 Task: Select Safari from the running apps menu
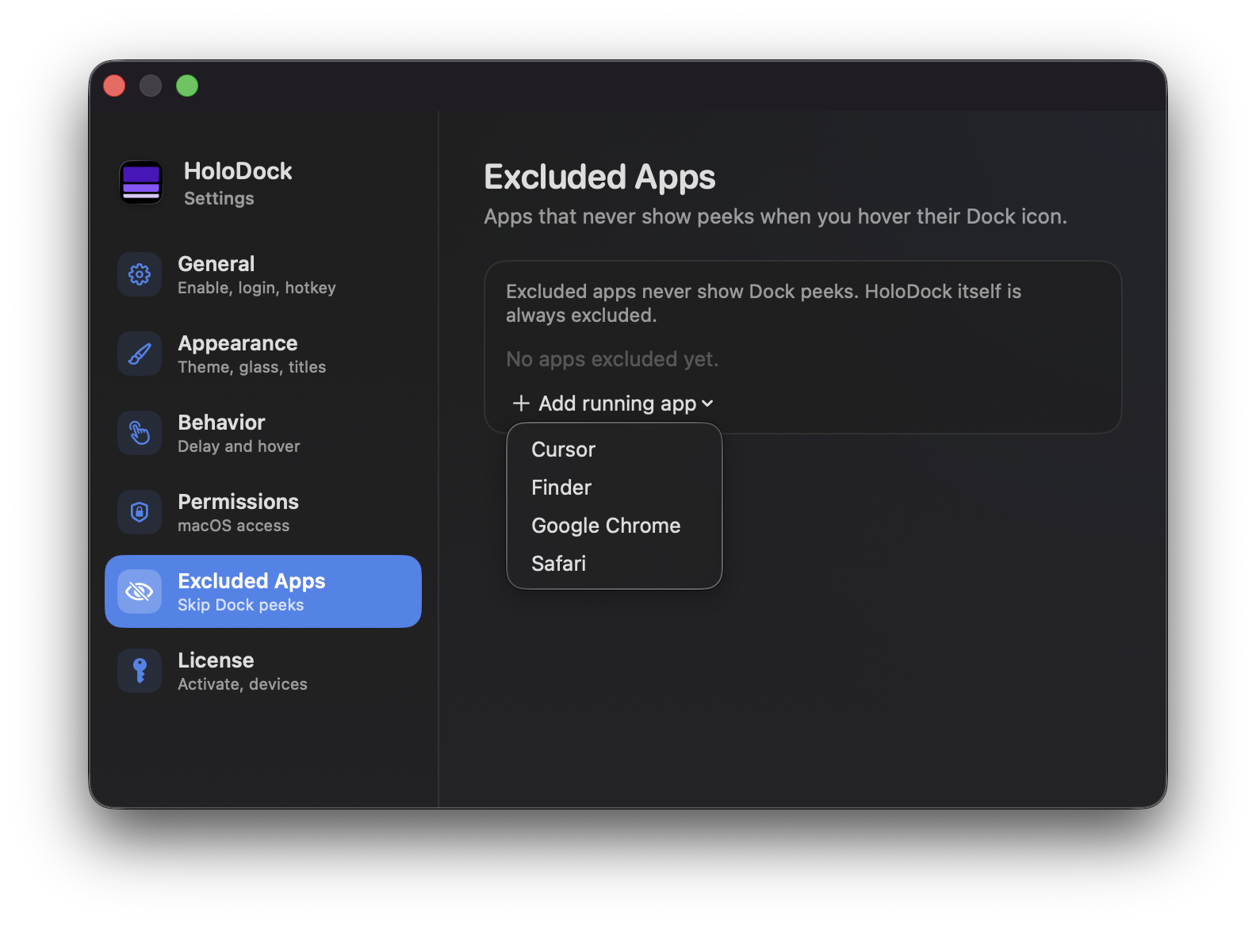tap(615, 564)
